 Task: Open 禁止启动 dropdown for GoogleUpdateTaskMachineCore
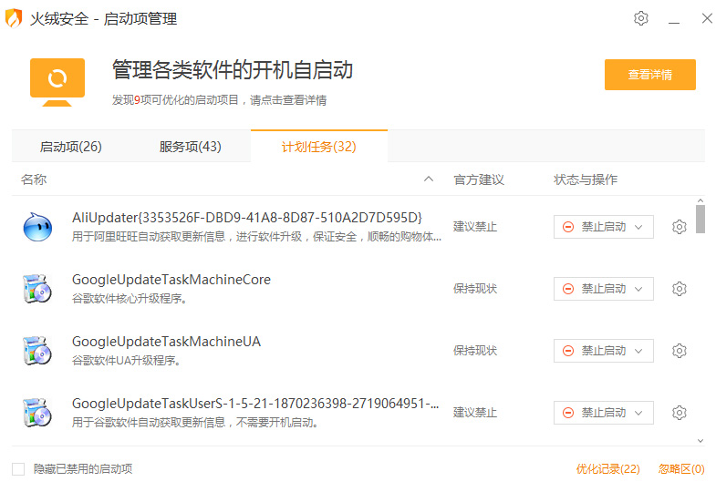pyautogui.click(x=604, y=289)
